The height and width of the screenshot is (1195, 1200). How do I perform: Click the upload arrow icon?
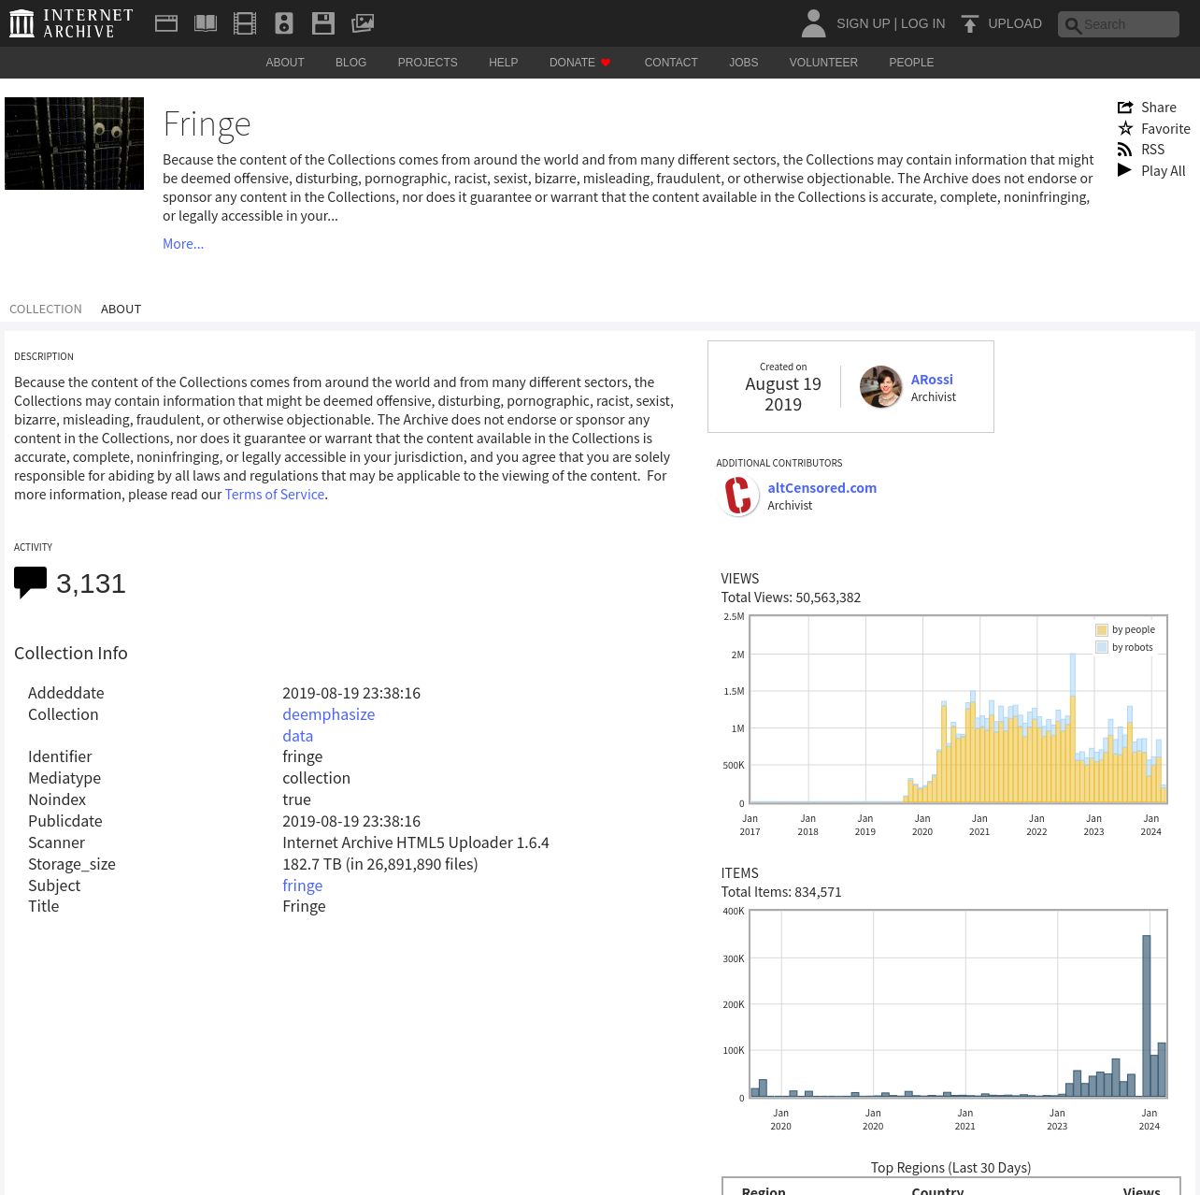click(x=970, y=23)
